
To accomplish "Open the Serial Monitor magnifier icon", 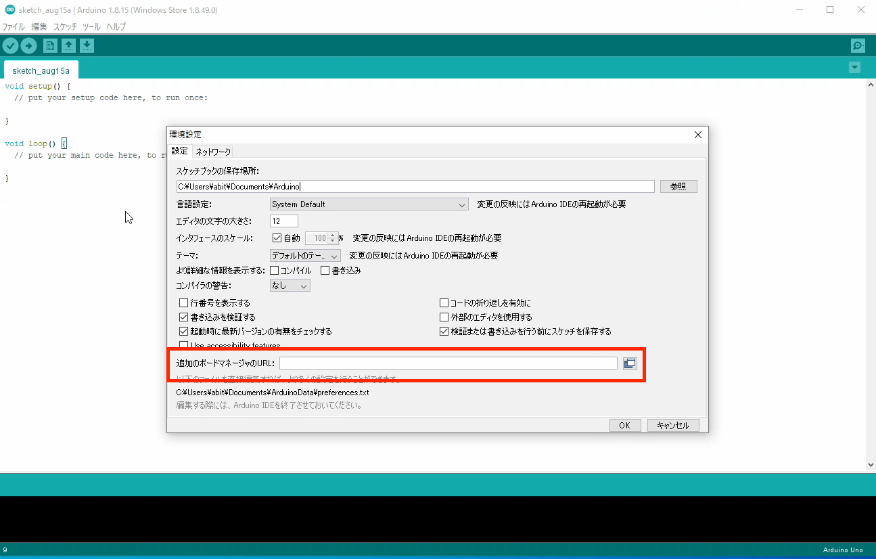I will tap(858, 46).
